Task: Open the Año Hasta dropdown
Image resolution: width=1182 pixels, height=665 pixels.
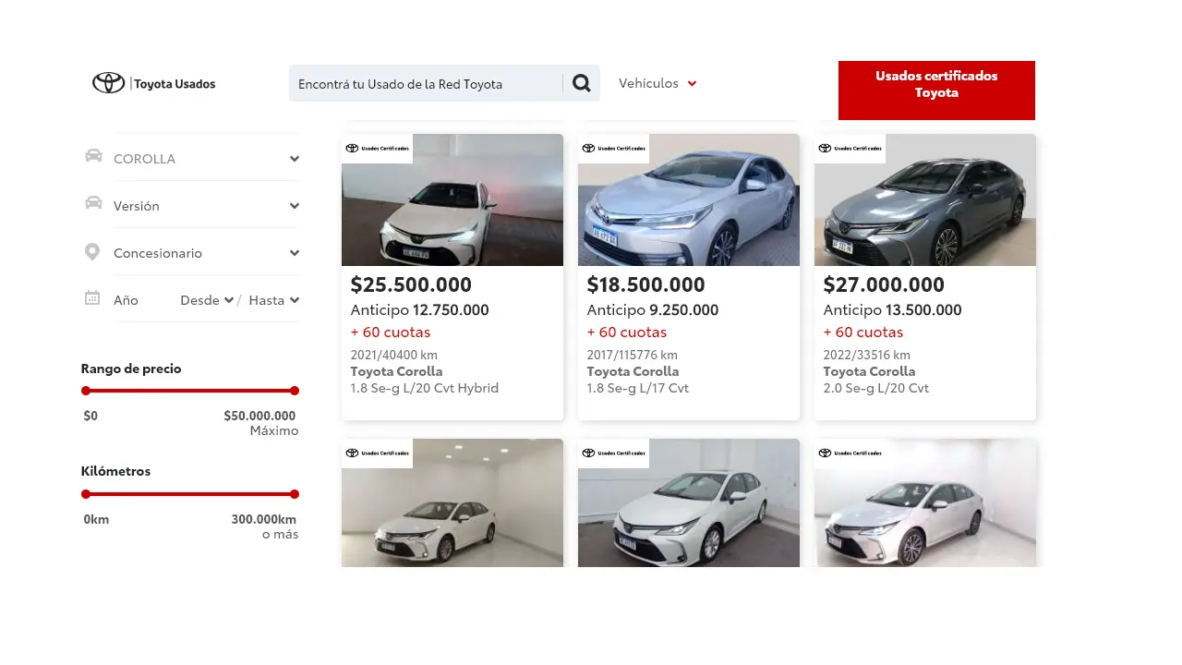Action: (x=274, y=300)
